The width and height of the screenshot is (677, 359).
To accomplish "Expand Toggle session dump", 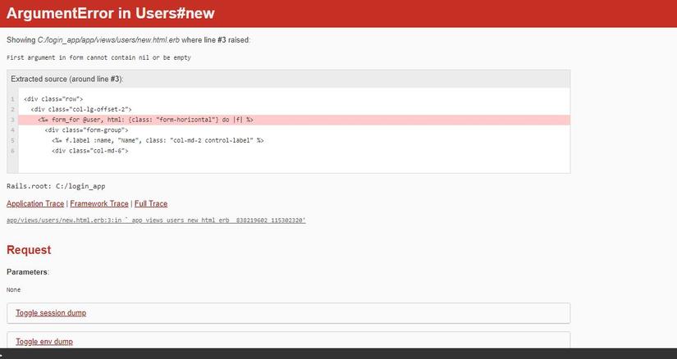I will pyautogui.click(x=51, y=313).
